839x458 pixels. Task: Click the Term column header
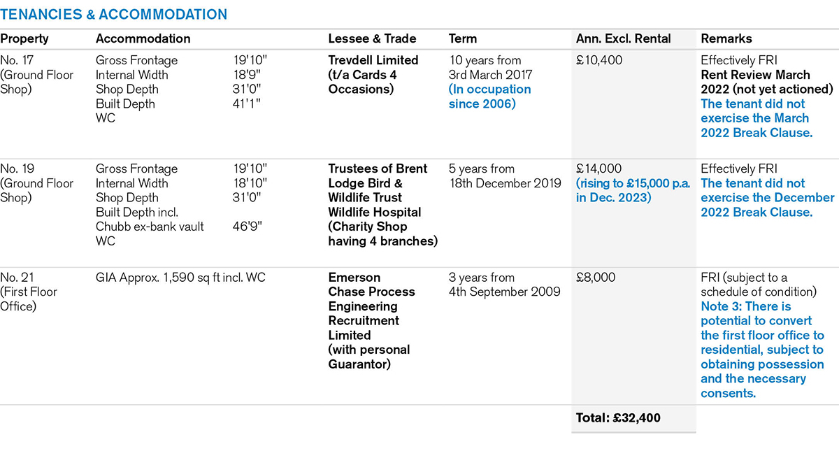463,39
